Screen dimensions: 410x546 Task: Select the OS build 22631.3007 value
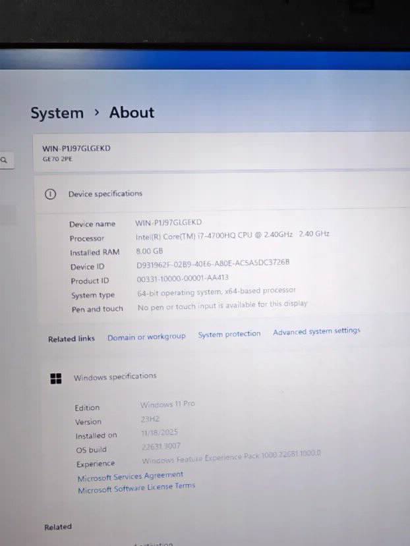click(x=161, y=446)
